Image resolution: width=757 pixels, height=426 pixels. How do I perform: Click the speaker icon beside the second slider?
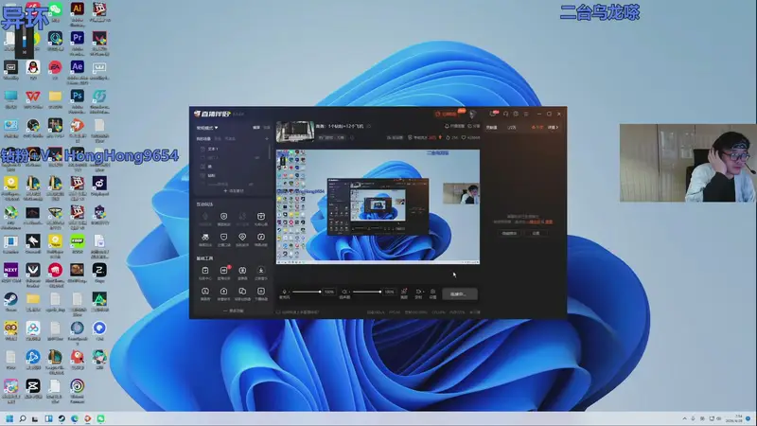344,292
